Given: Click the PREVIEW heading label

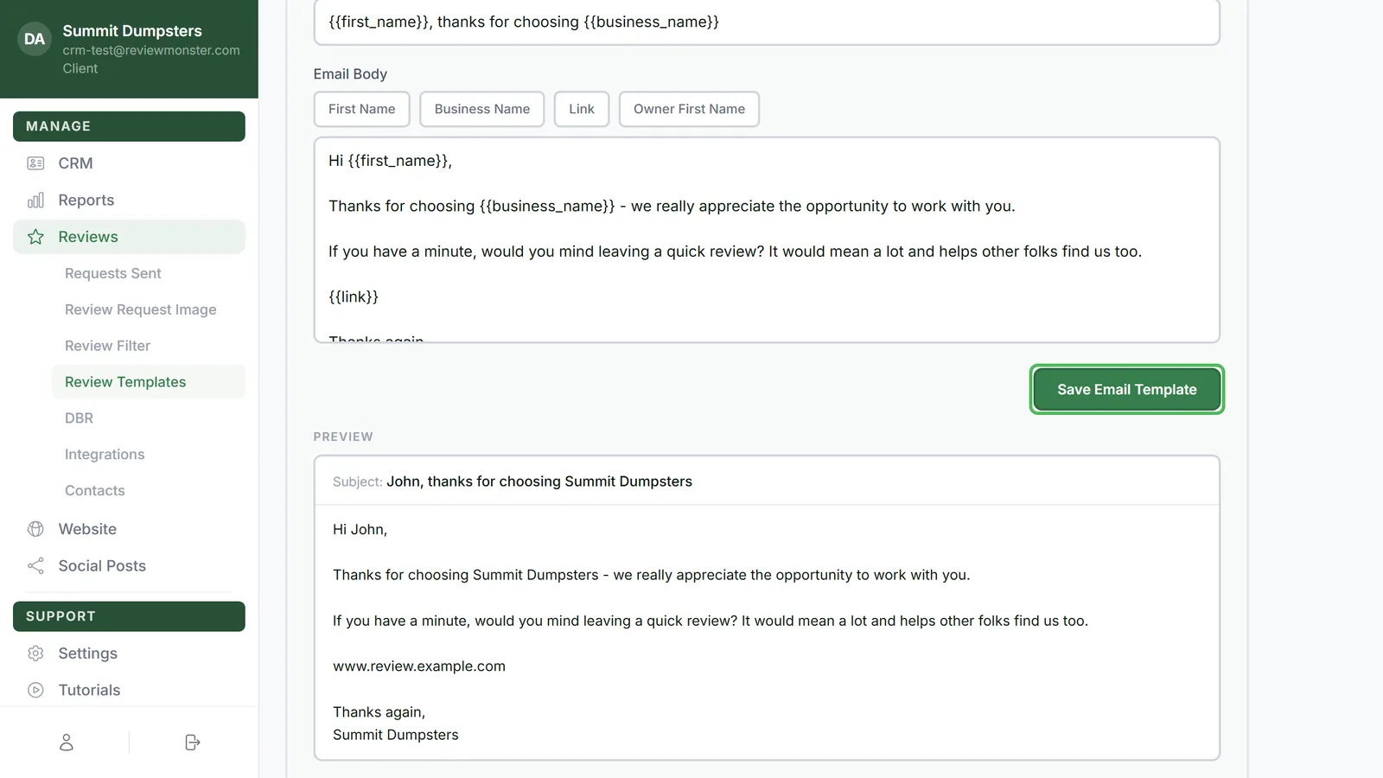Looking at the screenshot, I should (x=343, y=437).
